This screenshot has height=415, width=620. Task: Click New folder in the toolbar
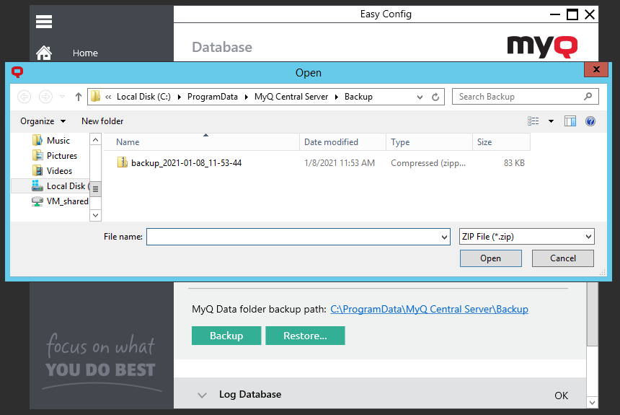click(102, 121)
